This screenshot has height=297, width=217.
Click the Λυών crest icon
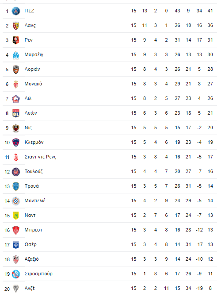[16, 113]
